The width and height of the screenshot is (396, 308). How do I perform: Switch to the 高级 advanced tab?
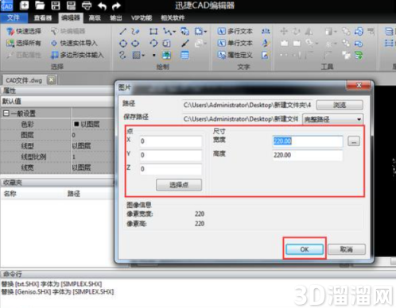(95, 17)
